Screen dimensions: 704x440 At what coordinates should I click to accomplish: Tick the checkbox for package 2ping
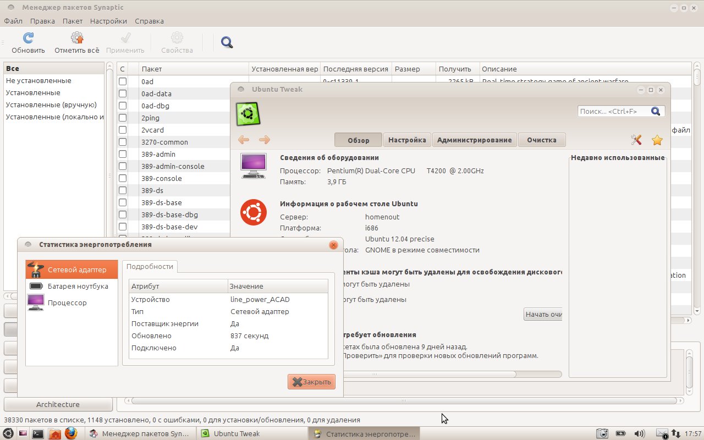pos(123,118)
